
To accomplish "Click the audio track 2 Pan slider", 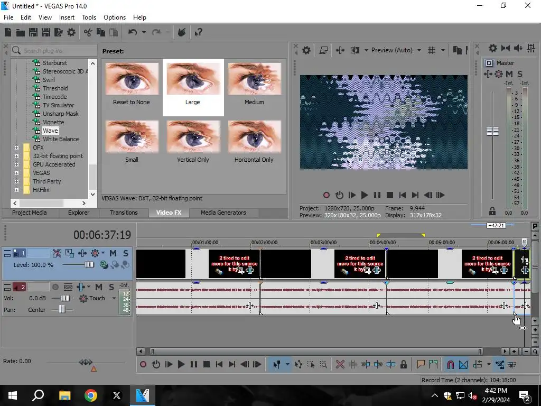I will click(62, 309).
